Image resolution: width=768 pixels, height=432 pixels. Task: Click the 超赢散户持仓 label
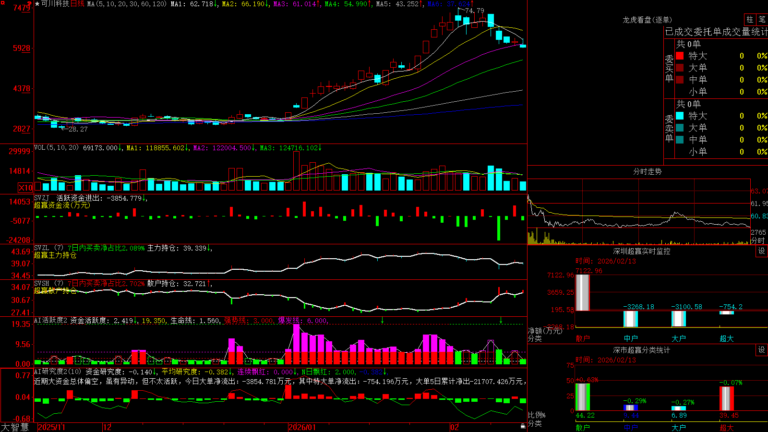[x=55, y=291]
